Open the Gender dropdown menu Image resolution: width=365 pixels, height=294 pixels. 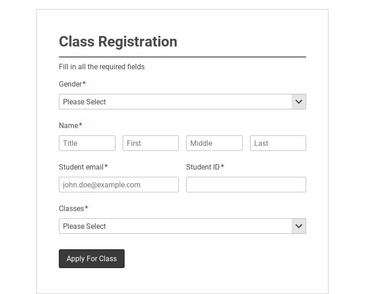176,102
